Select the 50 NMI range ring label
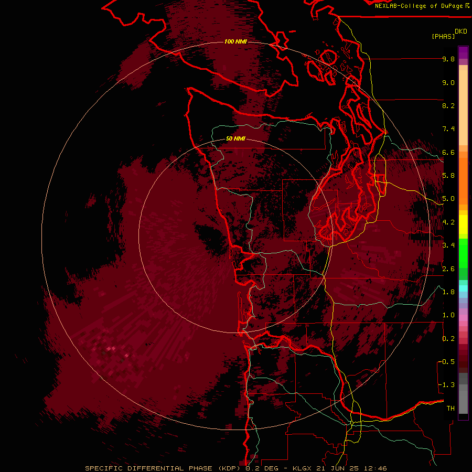 pyautogui.click(x=235, y=138)
